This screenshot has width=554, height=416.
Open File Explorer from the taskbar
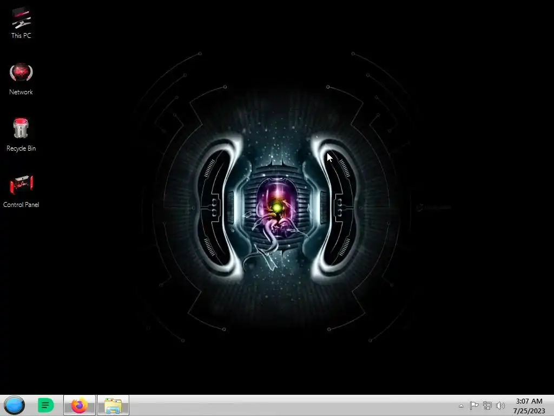click(113, 405)
